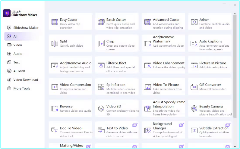Image resolution: width=240 pixels, height=149 pixels.
Task: Open the Text category in sidebar
Action: (x=14, y=62)
